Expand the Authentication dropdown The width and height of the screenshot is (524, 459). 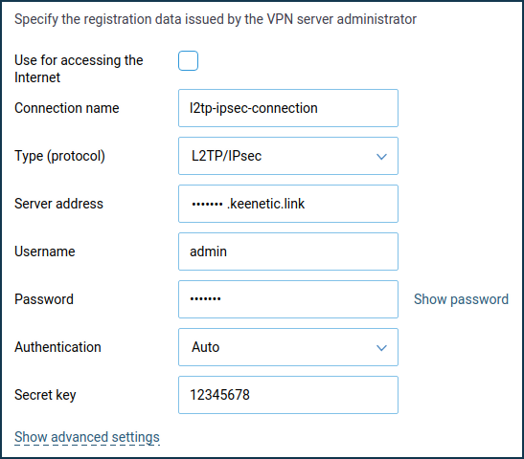coord(288,347)
